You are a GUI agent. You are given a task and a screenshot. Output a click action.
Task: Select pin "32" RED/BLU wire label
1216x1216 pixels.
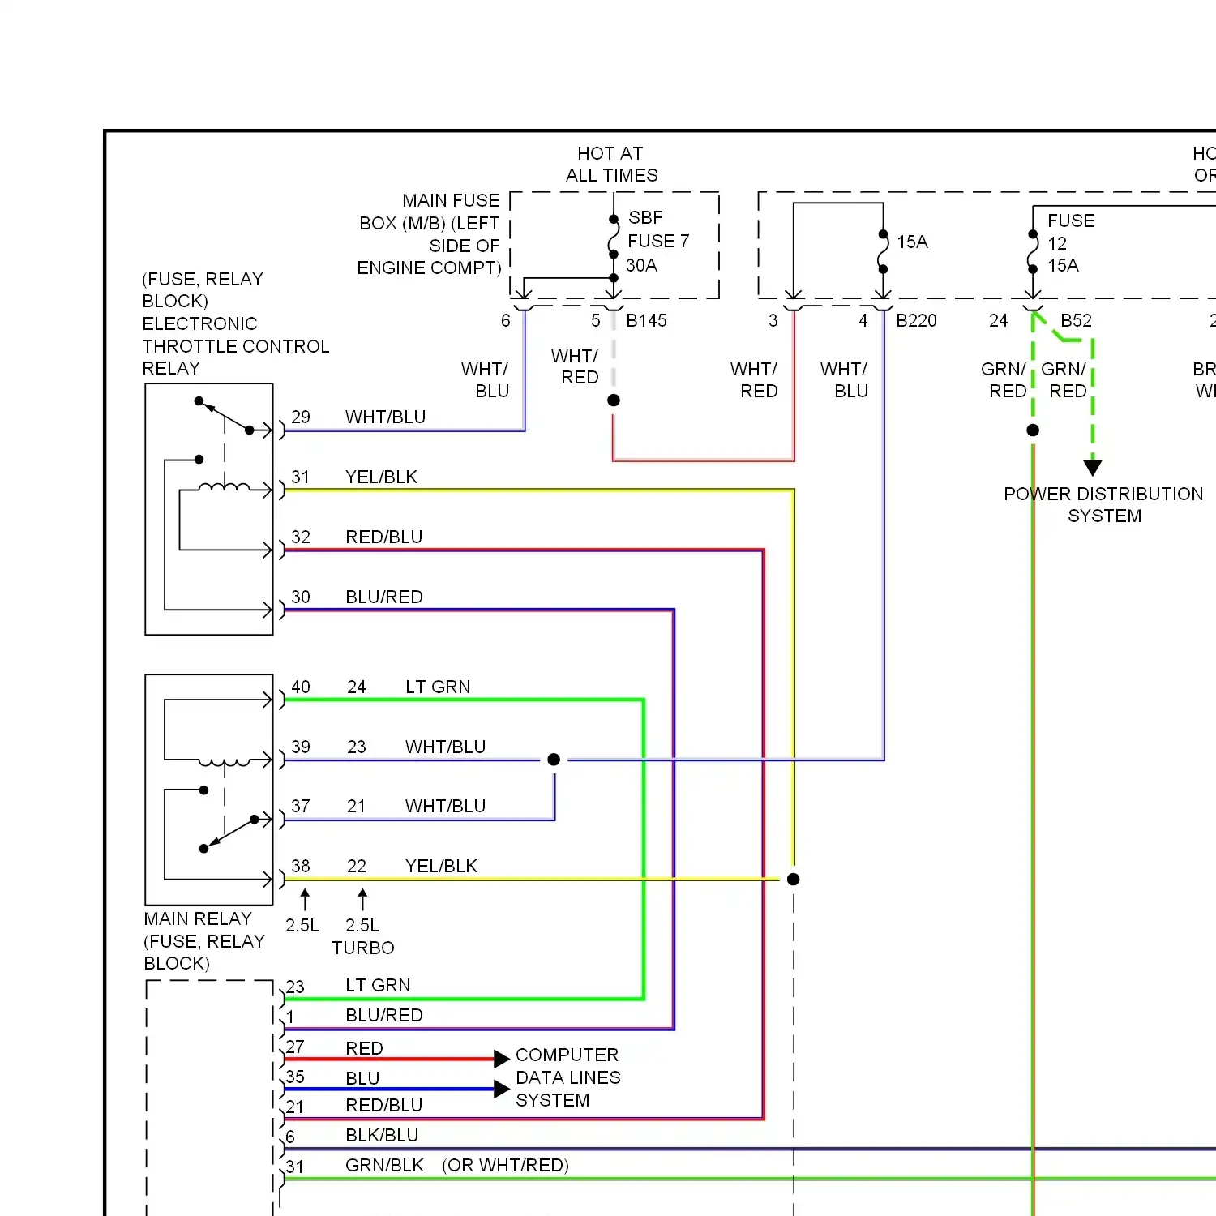383,537
